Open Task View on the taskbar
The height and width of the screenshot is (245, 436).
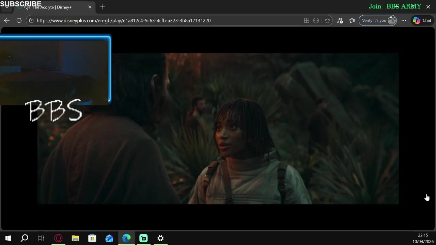pyautogui.click(x=41, y=238)
